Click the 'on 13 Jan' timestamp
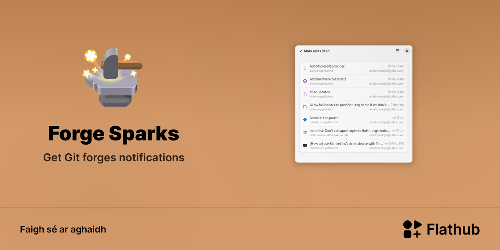 click(398, 118)
